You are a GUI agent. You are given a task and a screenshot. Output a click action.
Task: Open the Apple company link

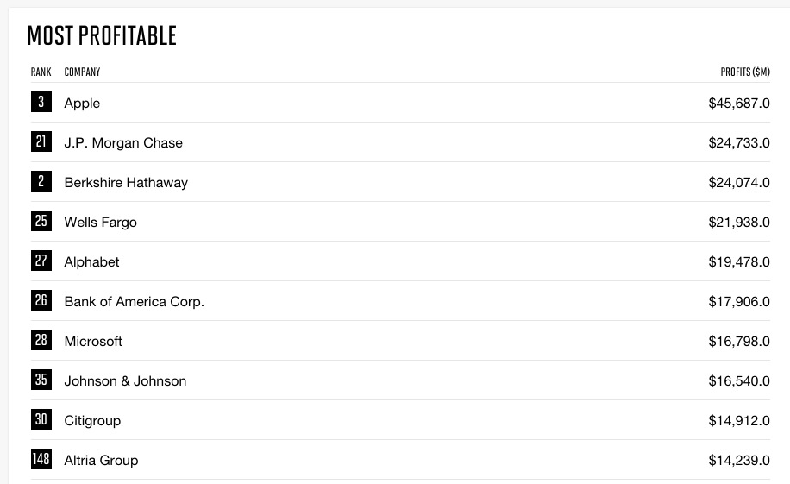82,104
